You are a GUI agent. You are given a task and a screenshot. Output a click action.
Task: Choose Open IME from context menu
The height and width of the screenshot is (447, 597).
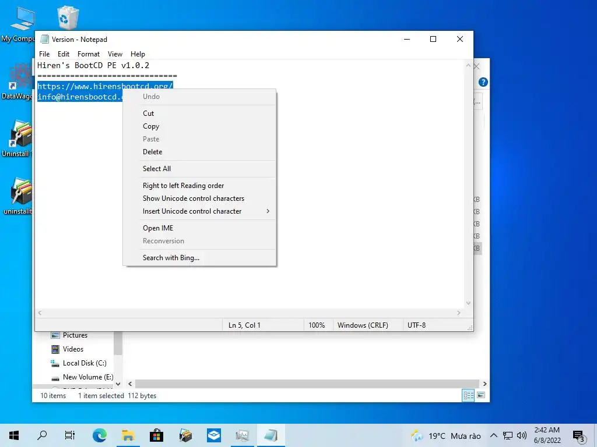click(199, 228)
